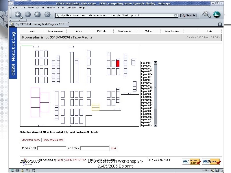Go back with the Back arrow button
This screenshot has height=173, width=231.
click(18, 14)
